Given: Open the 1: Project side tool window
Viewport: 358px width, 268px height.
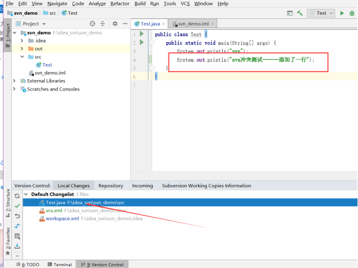Looking at the screenshot, I should tap(8, 35).
